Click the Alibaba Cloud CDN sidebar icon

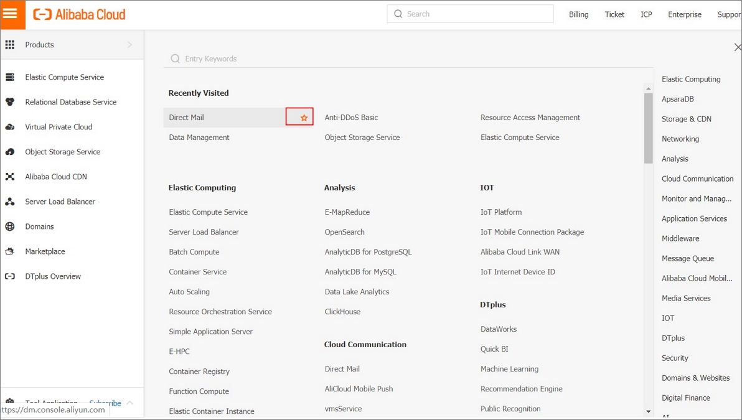11,176
